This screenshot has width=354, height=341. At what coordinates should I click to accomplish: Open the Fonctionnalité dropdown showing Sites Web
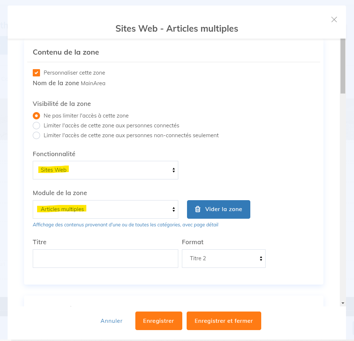pos(105,170)
